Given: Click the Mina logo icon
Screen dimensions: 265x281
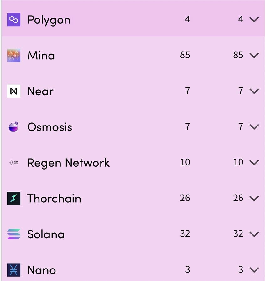Looking at the screenshot, I should pyautogui.click(x=13, y=55).
